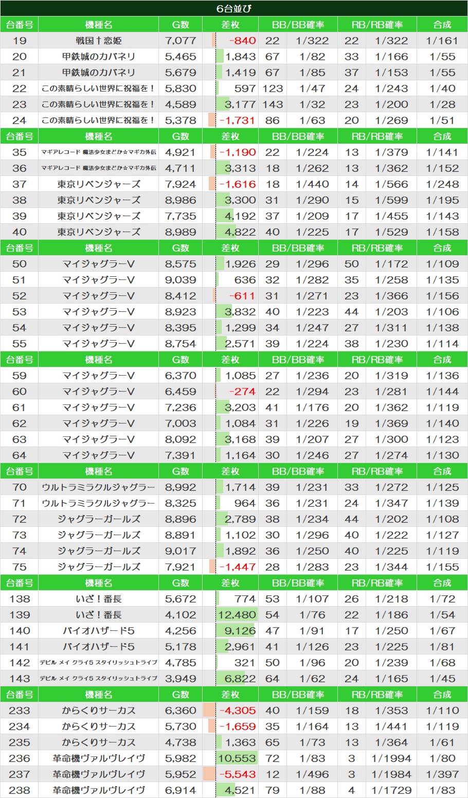Click the 1/130 combined rate
Image resolution: width=468 pixels, height=798 pixels.
(442, 455)
